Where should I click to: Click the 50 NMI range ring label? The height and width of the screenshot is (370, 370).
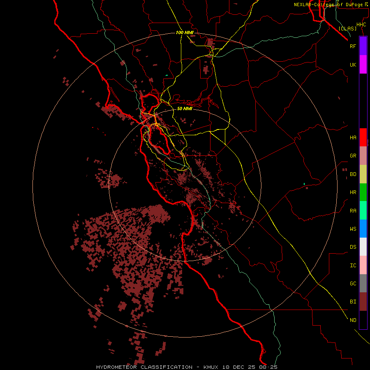(x=185, y=109)
